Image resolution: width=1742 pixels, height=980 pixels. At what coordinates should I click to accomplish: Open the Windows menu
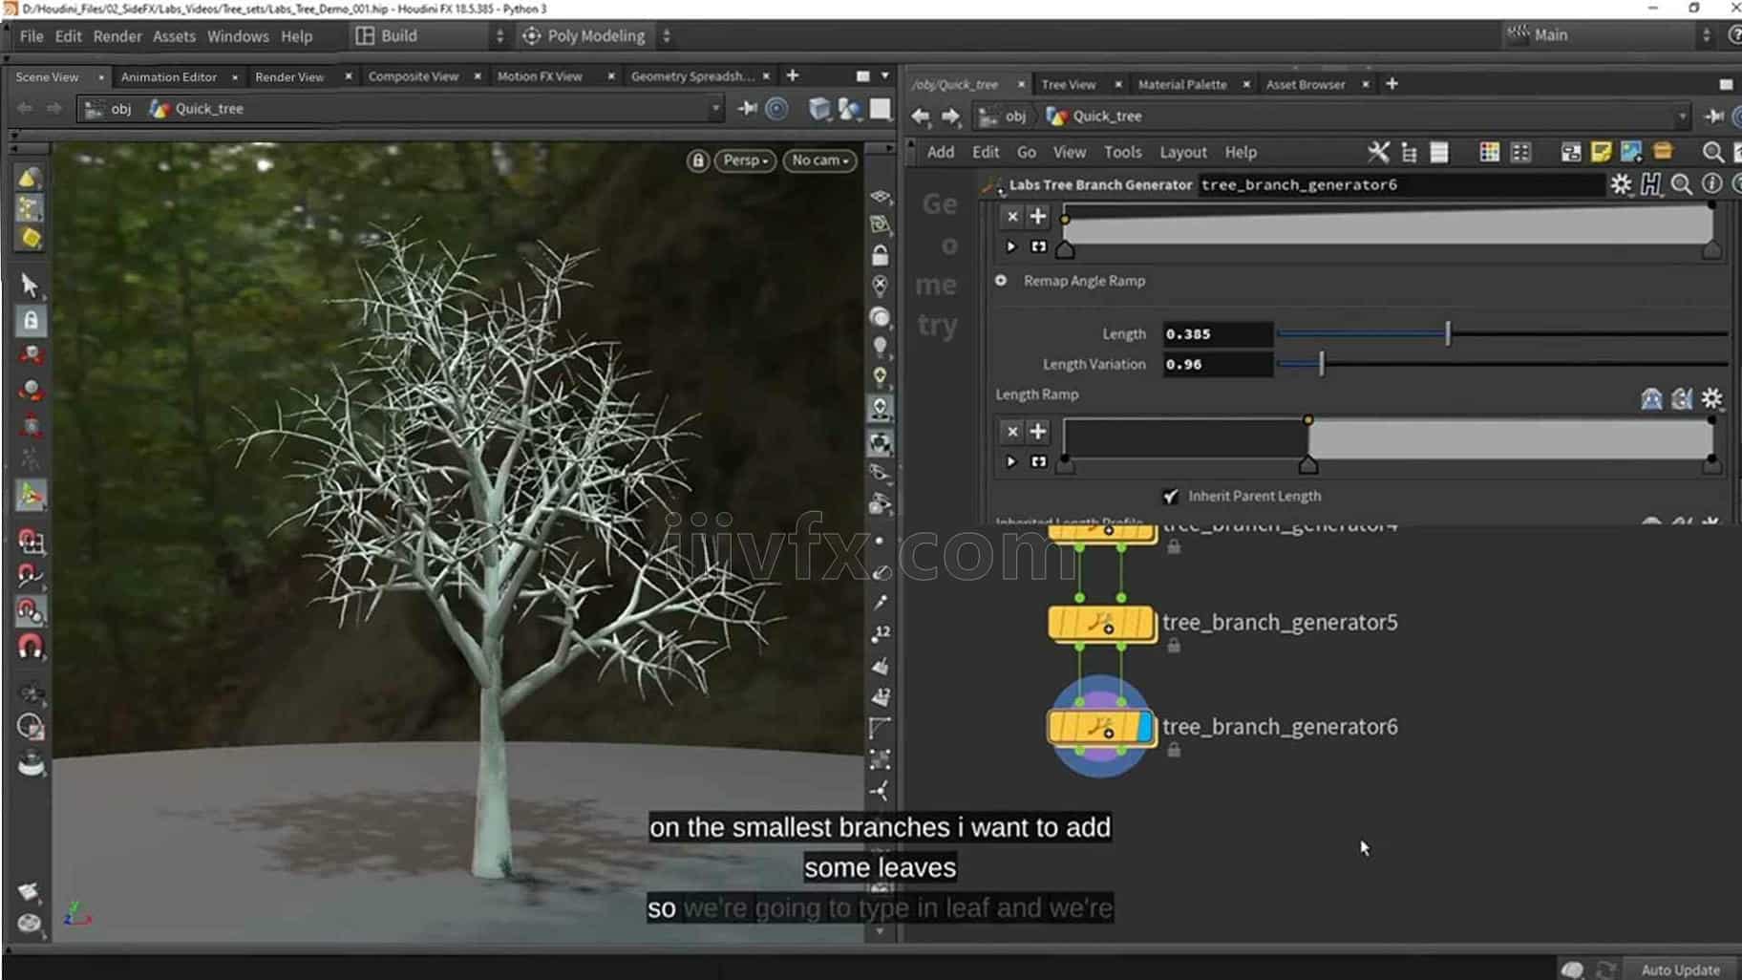click(237, 36)
